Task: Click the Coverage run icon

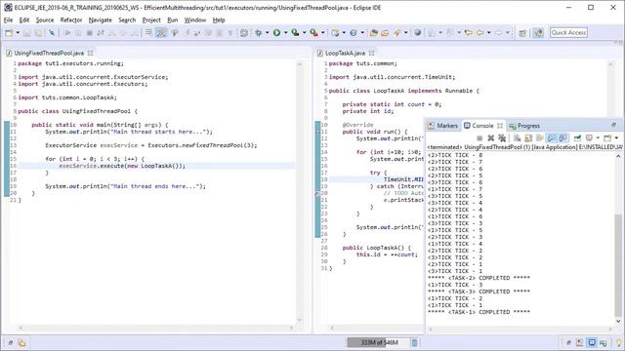Action: click(295, 33)
